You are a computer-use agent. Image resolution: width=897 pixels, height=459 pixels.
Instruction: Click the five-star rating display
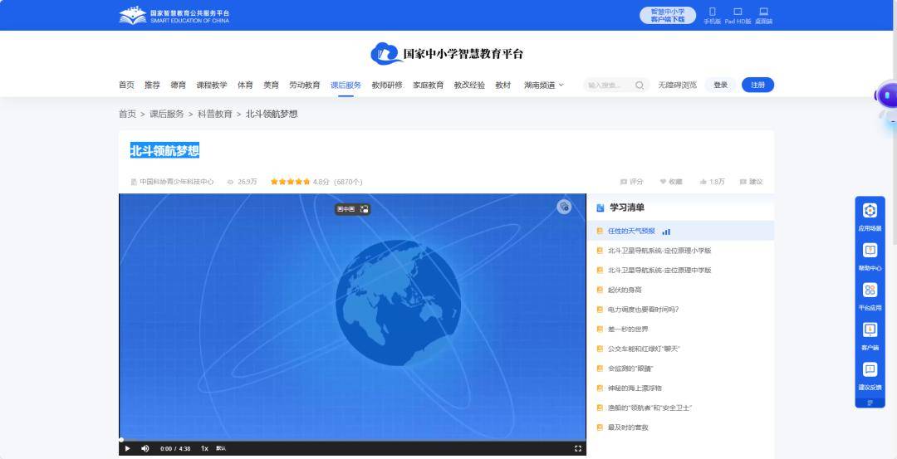[x=290, y=182]
